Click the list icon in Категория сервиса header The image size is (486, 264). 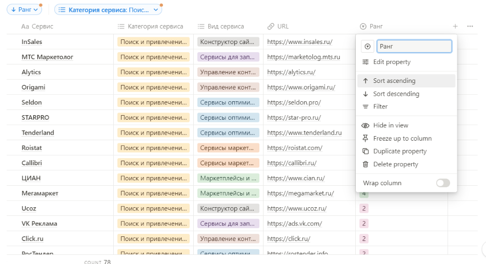coord(121,27)
